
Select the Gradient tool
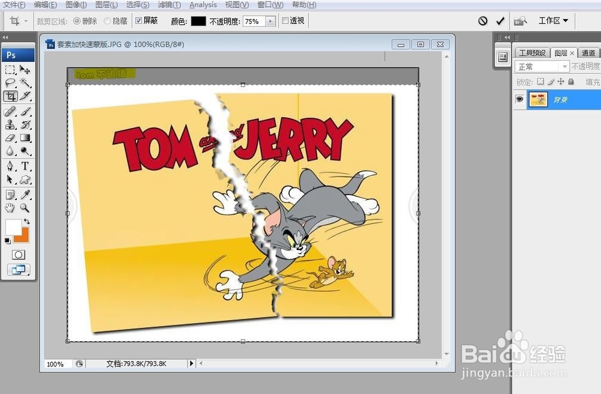tap(25, 138)
